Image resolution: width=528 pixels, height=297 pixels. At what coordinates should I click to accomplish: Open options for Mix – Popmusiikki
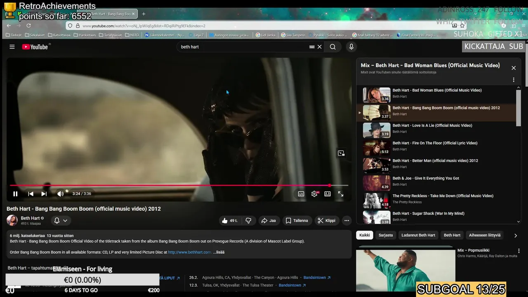(519, 251)
